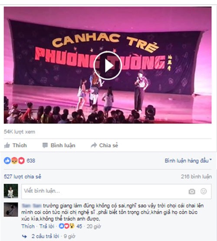View the 638 reactions count list

pos(31,161)
